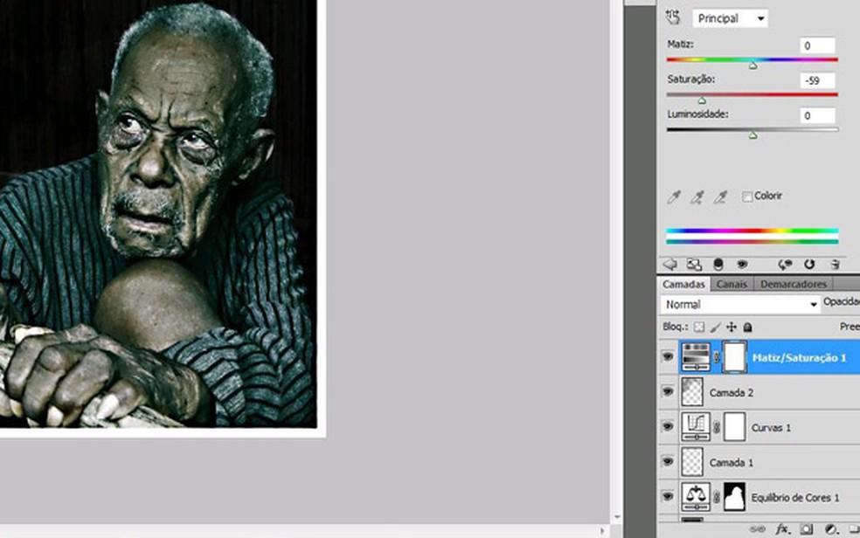Select the Camada 1 layer
This screenshot has width=860, height=538.
coord(732,462)
